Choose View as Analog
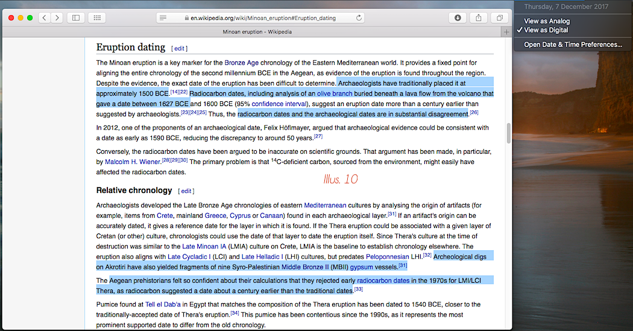Screen dimensions: 633x331 tap(547, 21)
